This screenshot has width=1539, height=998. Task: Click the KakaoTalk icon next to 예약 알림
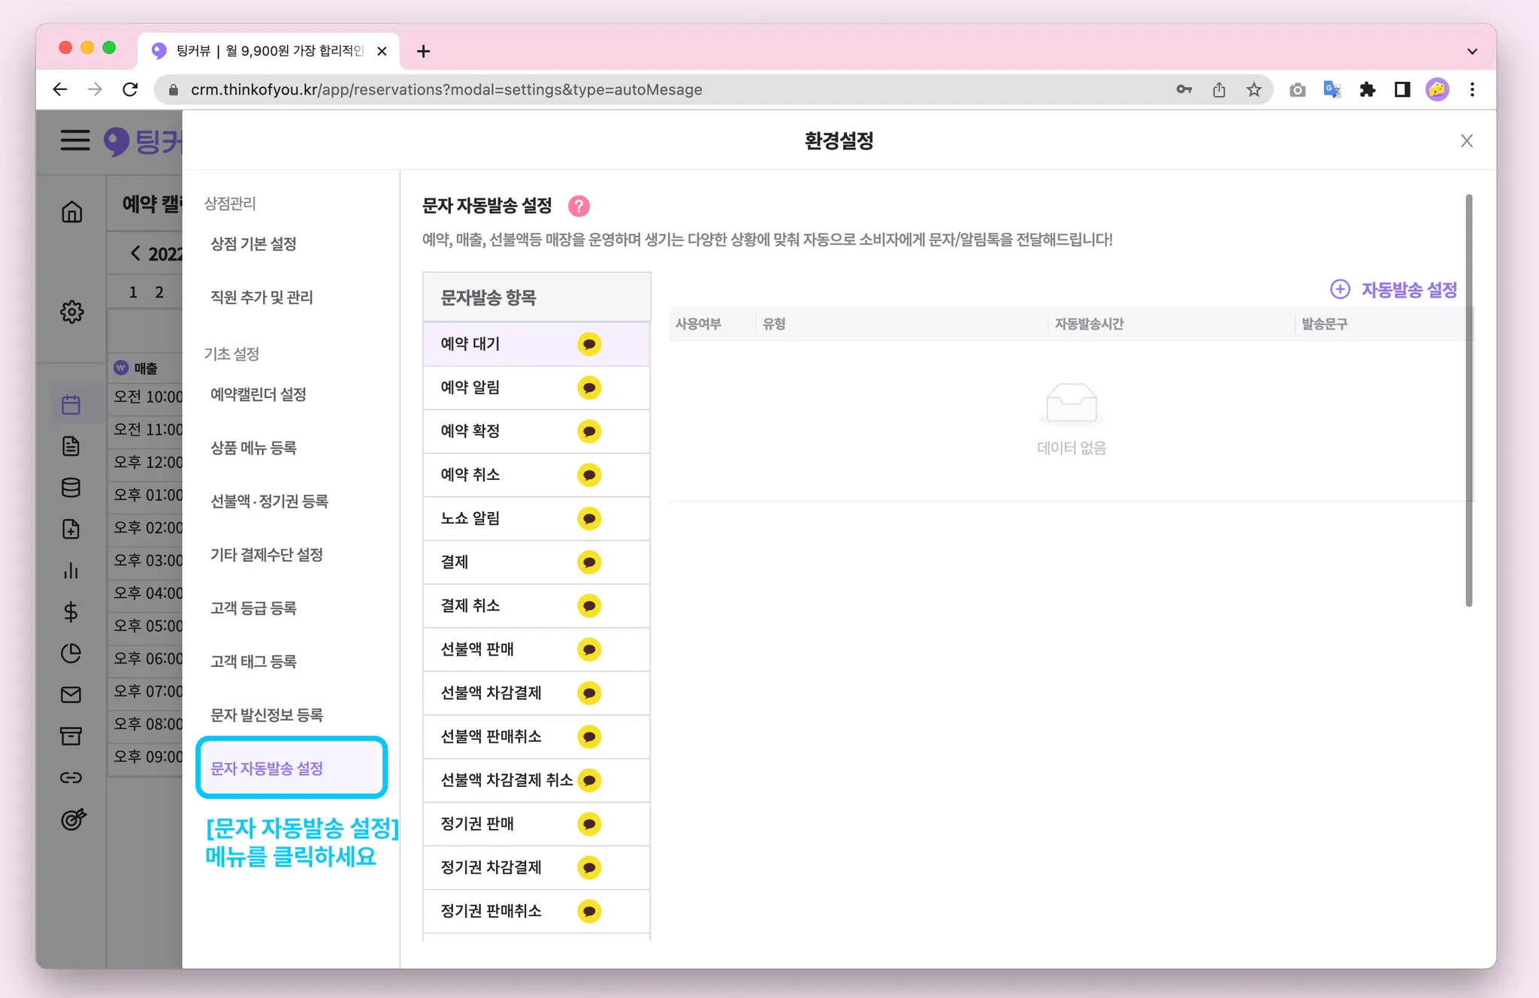[589, 387]
